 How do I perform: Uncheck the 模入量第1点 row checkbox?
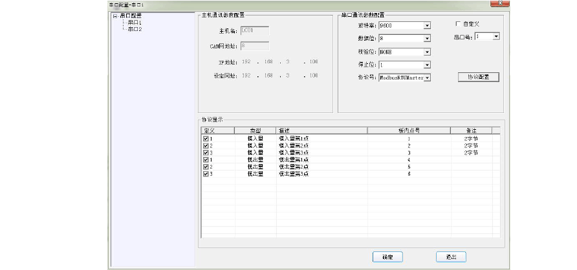(x=206, y=138)
